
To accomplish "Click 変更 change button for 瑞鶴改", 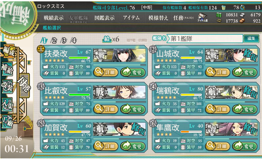I will (x=244, y=109).
